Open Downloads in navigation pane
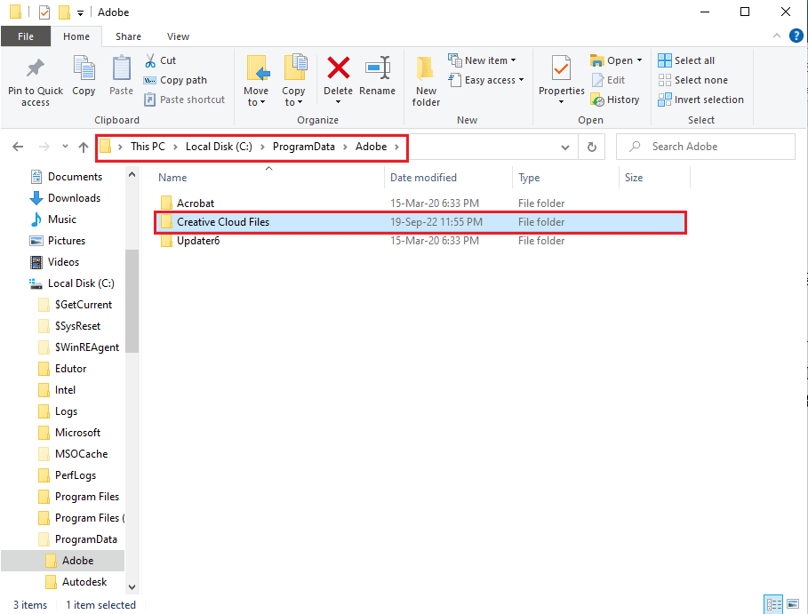Image resolution: width=808 pixels, height=614 pixels. [65, 198]
